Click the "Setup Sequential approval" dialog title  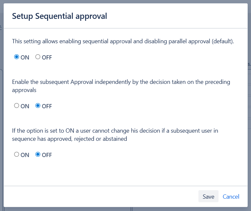pos(59,16)
